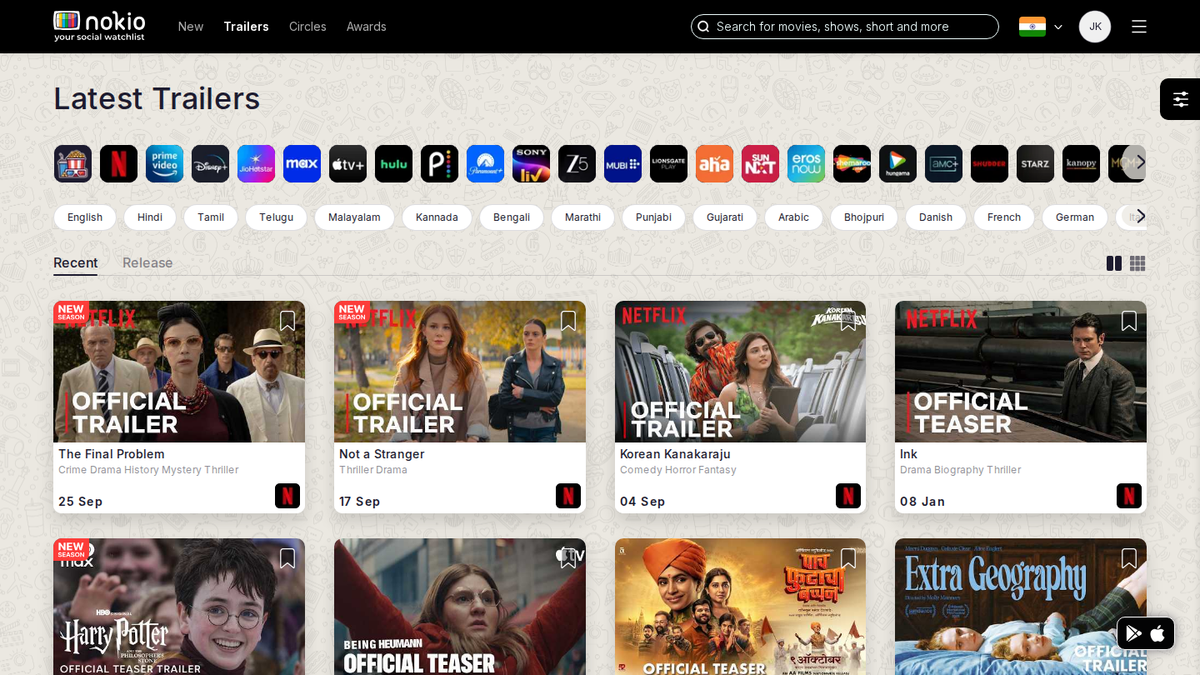1200x675 pixels.
Task: Select the Shemaroo provider icon
Action: (x=852, y=163)
